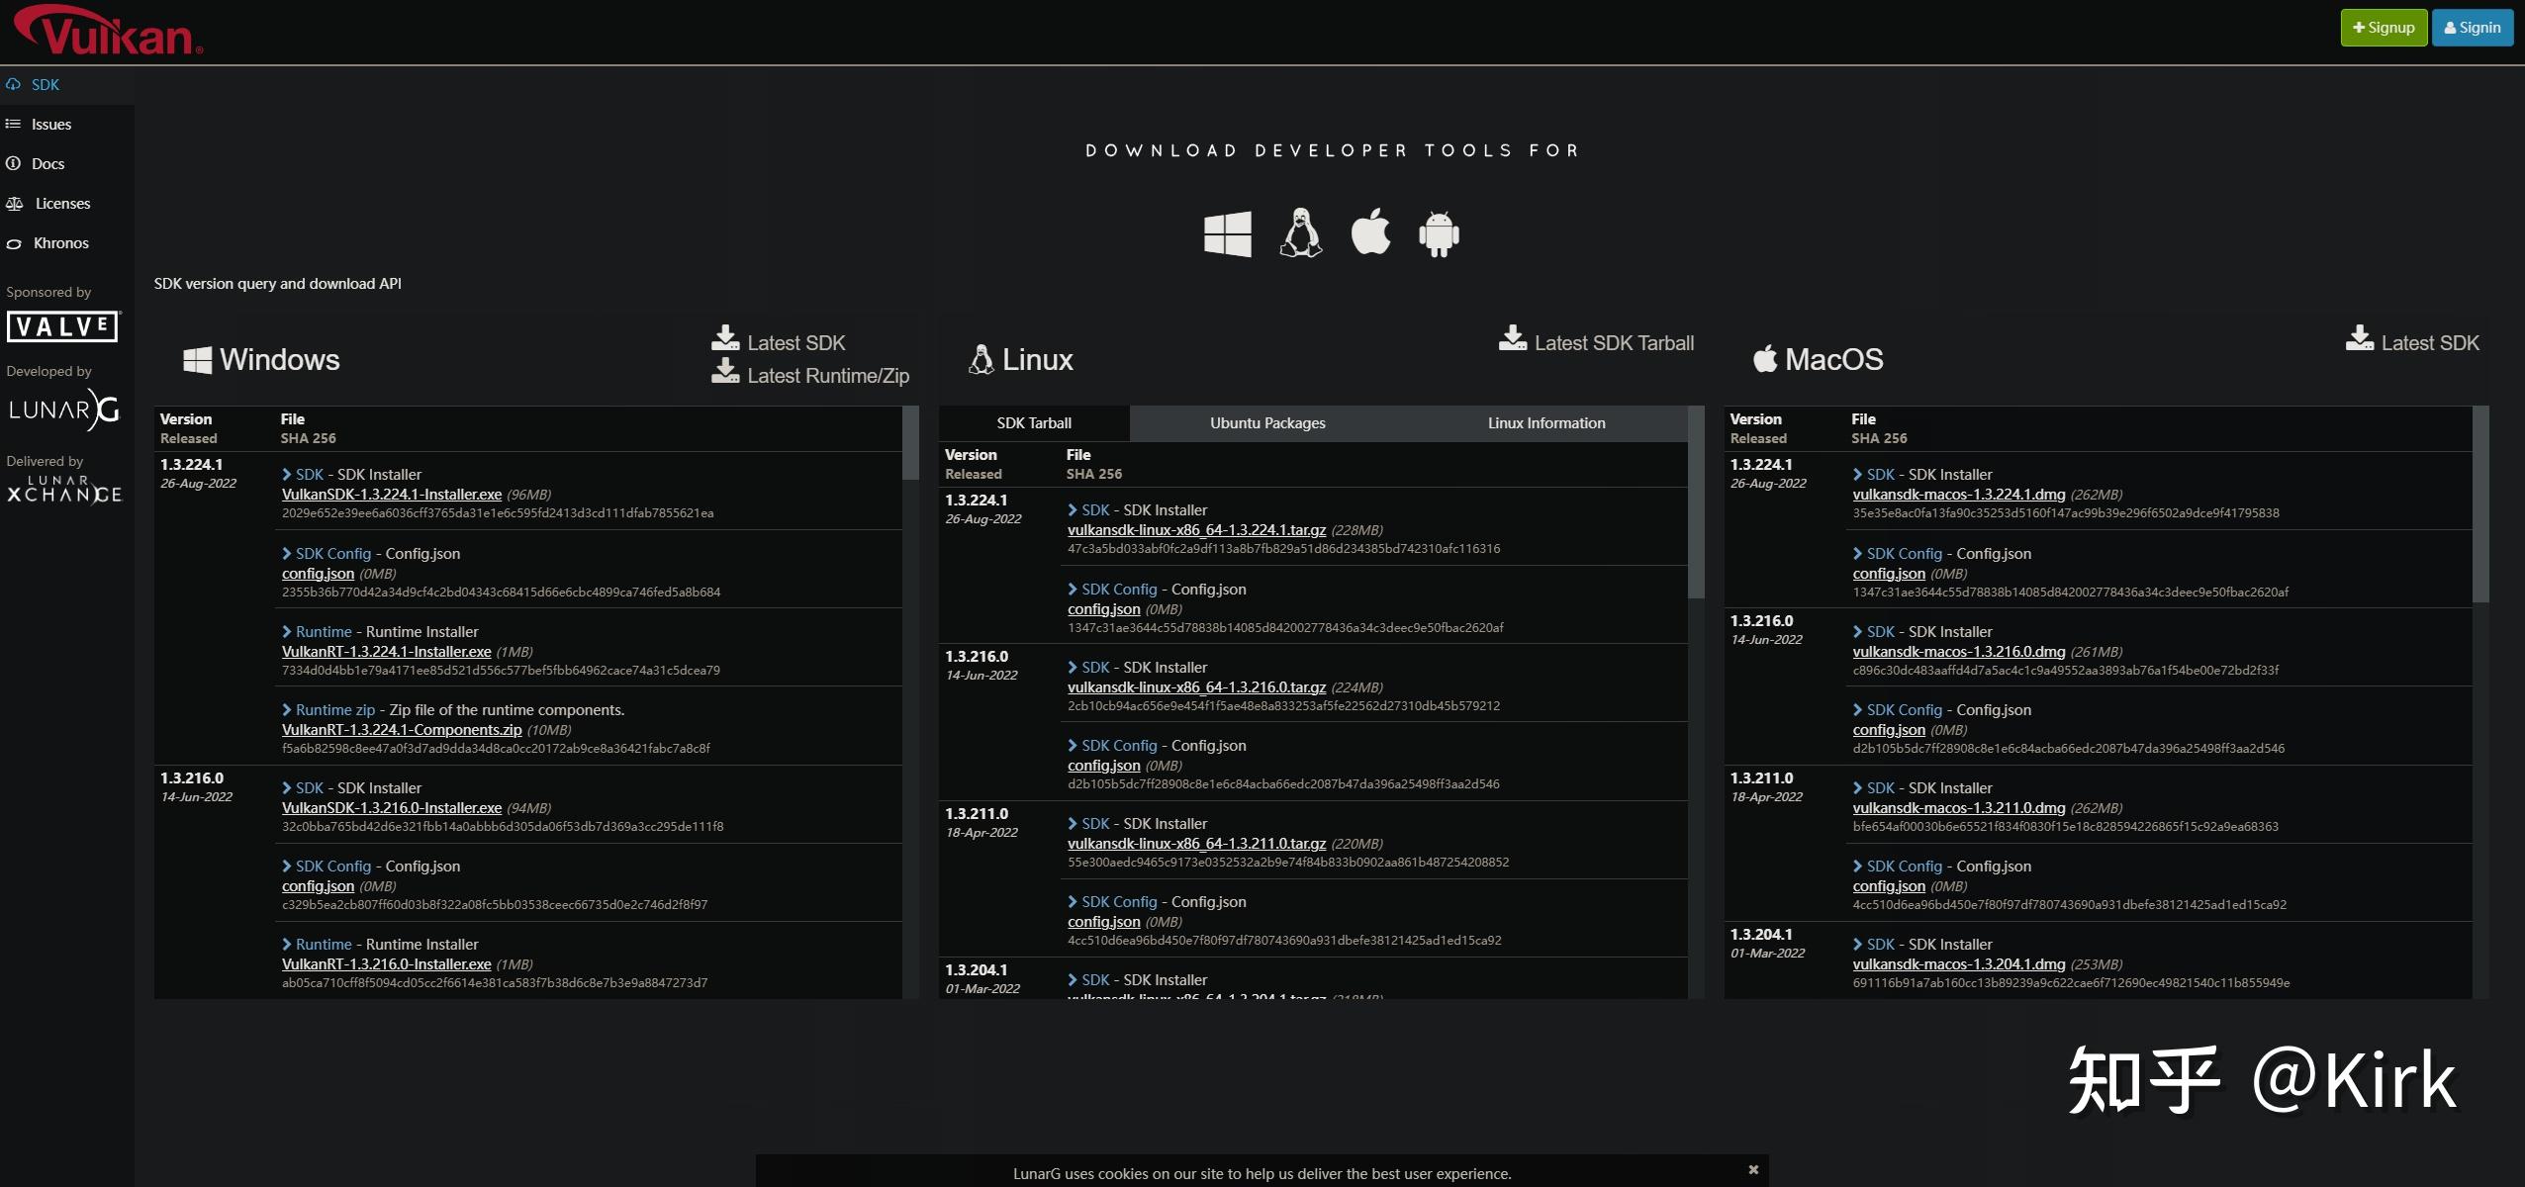The height and width of the screenshot is (1187, 2525).
Task: Click the green Signup button
Action: [2384, 28]
